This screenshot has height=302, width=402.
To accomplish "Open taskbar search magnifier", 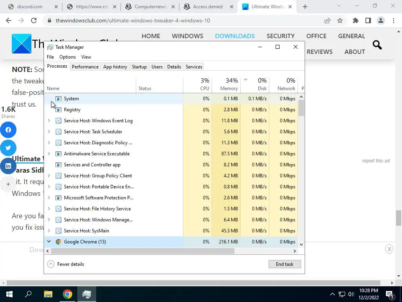I will [x=28, y=294].
